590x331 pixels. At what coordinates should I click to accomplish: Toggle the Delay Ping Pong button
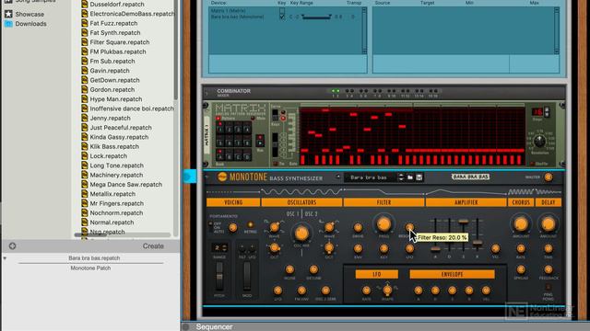coord(549,287)
